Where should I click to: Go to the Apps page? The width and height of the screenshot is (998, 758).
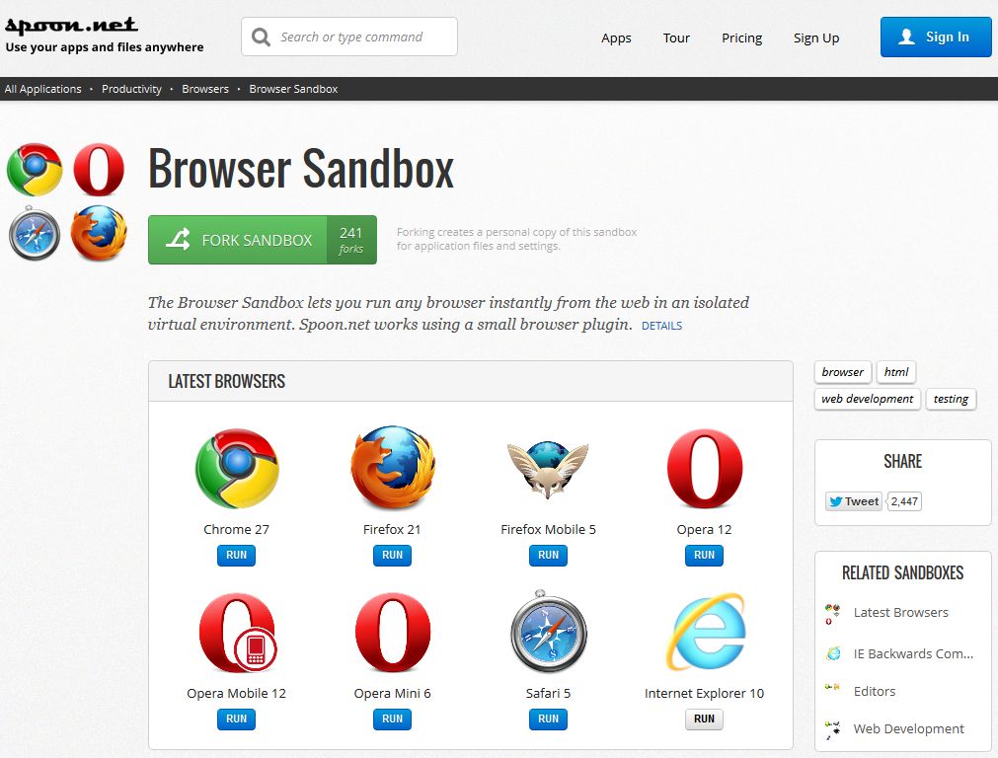tap(616, 38)
